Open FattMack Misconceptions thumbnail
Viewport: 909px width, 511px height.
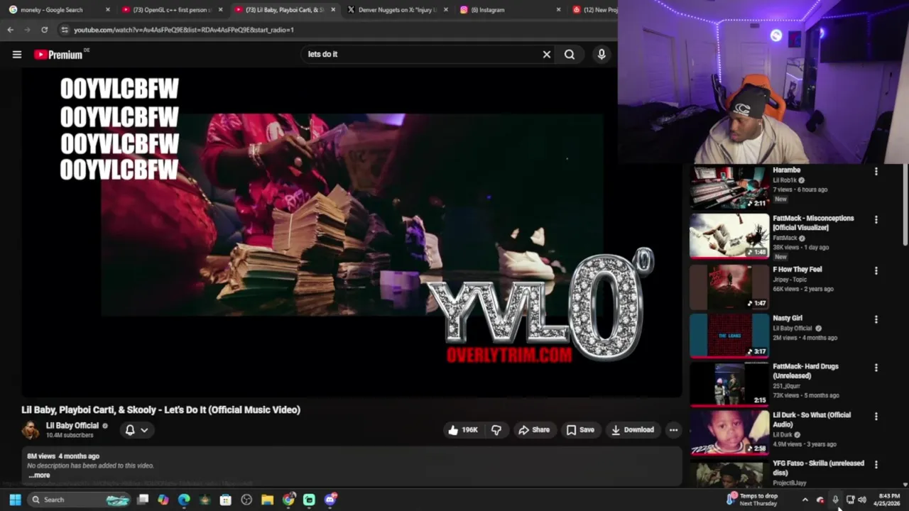(729, 236)
